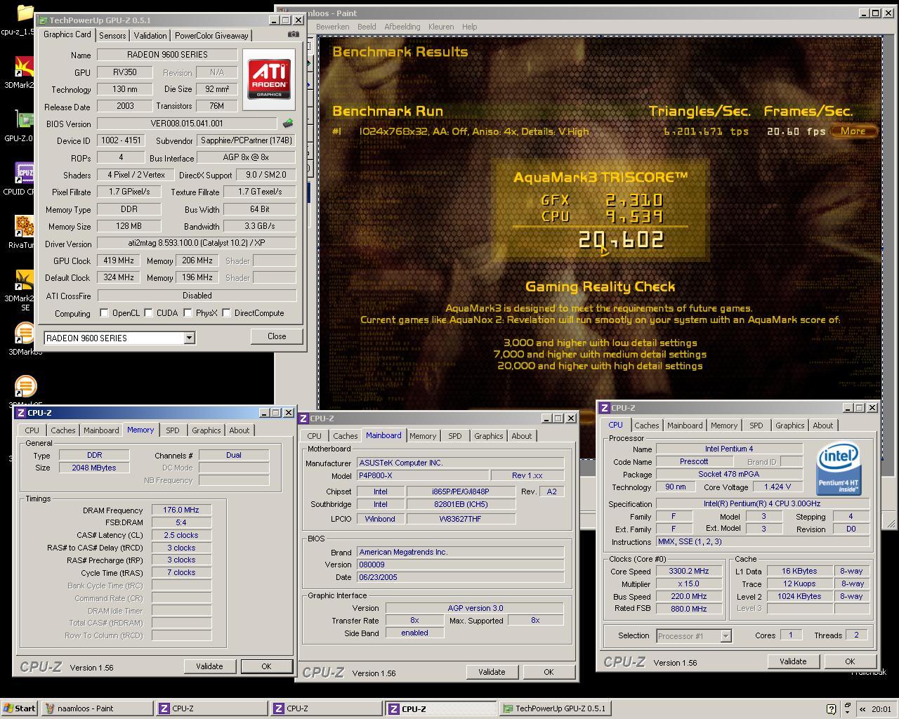
Task: Open the CPUID CPU-Z desktop shortcut
Action: click(25, 172)
